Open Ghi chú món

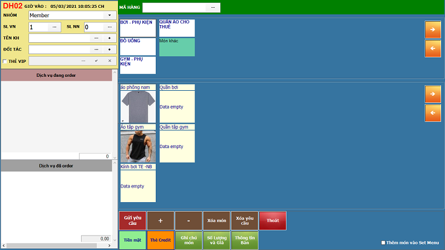[189, 241]
